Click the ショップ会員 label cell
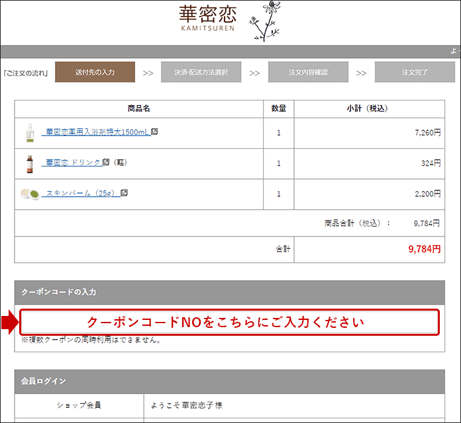Viewport: 461px width, 423px height. point(79,405)
